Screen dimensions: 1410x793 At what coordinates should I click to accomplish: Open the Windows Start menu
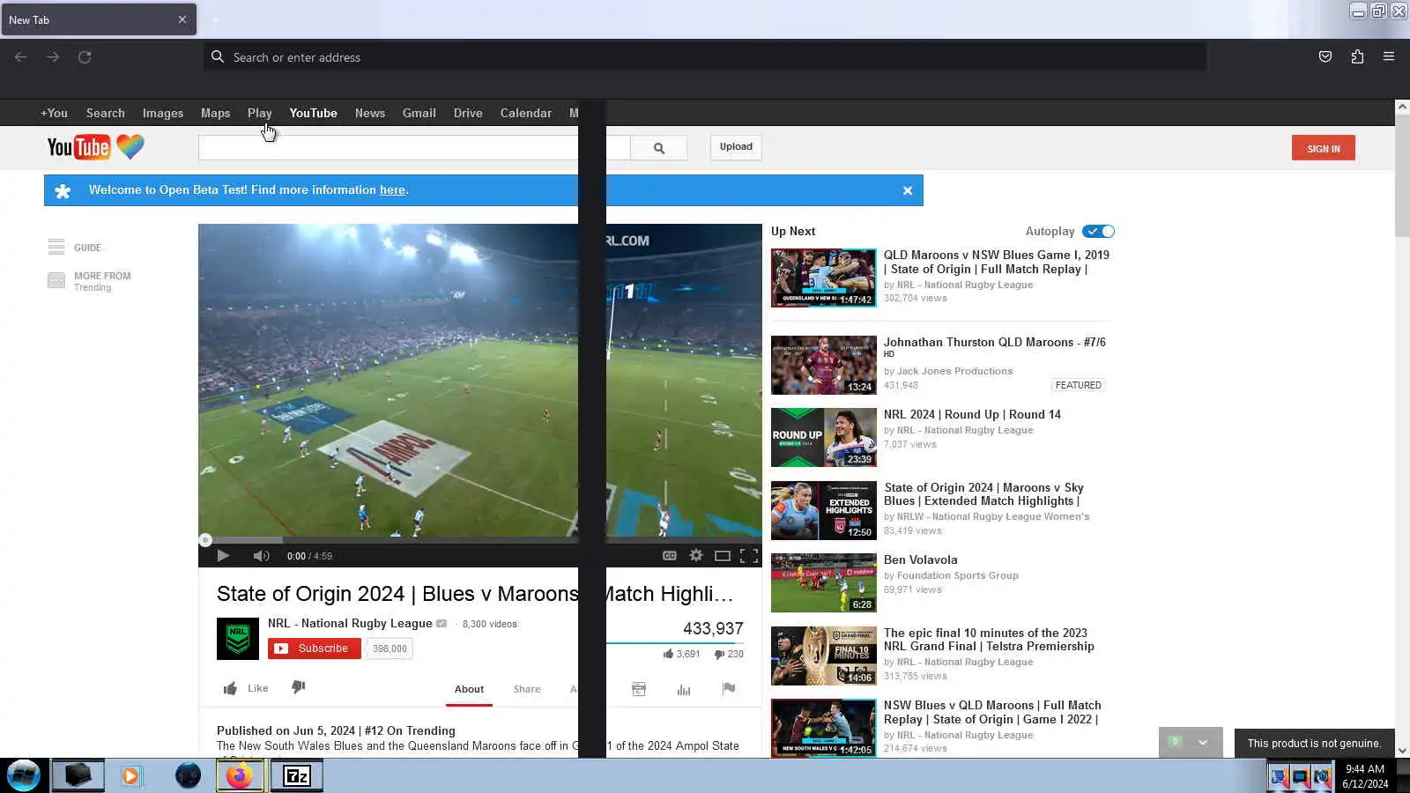(24, 776)
